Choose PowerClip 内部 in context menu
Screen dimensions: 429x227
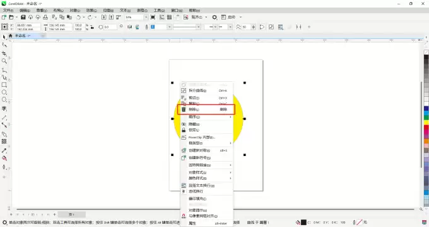click(x=206, y=138)
